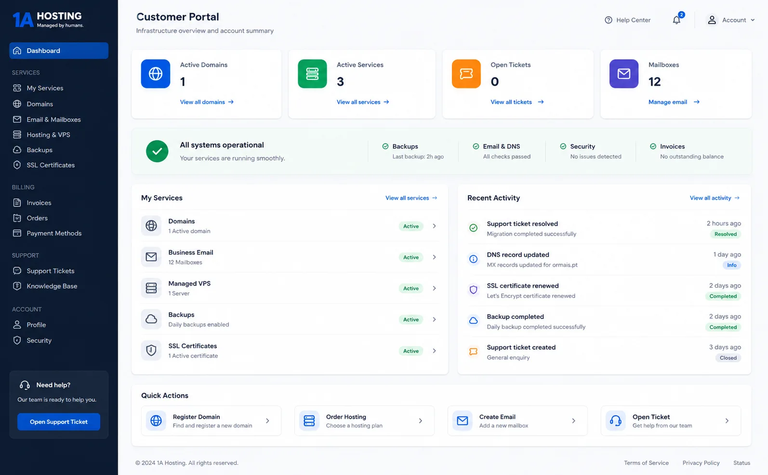Click the Info badge on DNS record updated
768x475 pixels.
pyautogui.click(x=732, y=265)
